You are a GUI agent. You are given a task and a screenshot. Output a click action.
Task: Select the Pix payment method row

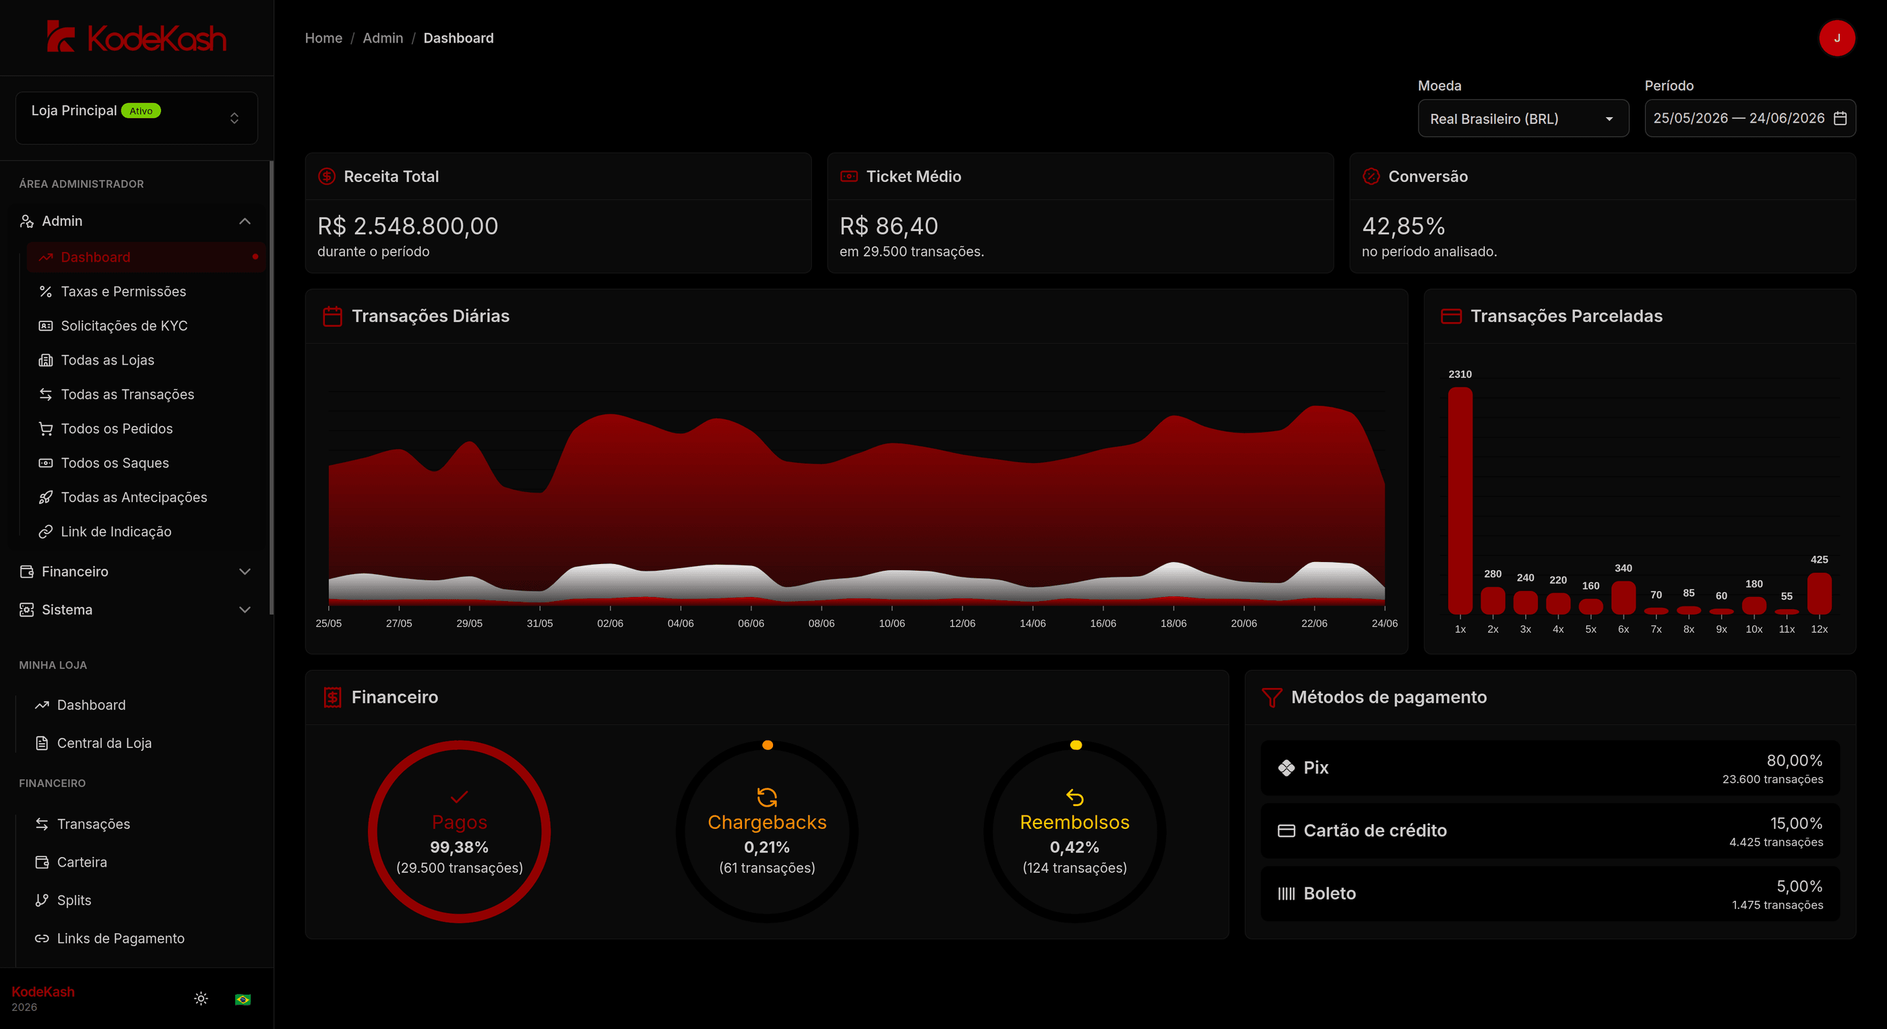pyautogui.click(x=1550, y=768)
